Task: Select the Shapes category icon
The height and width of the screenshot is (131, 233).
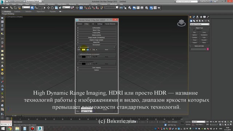Action: pos(194,21)
